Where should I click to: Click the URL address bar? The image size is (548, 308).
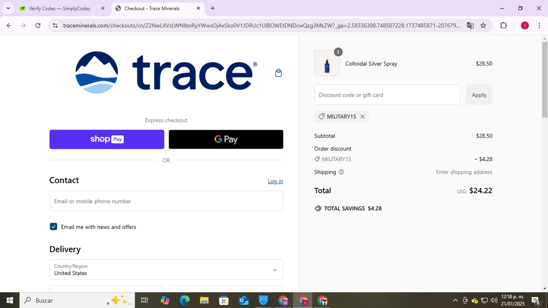261,26
